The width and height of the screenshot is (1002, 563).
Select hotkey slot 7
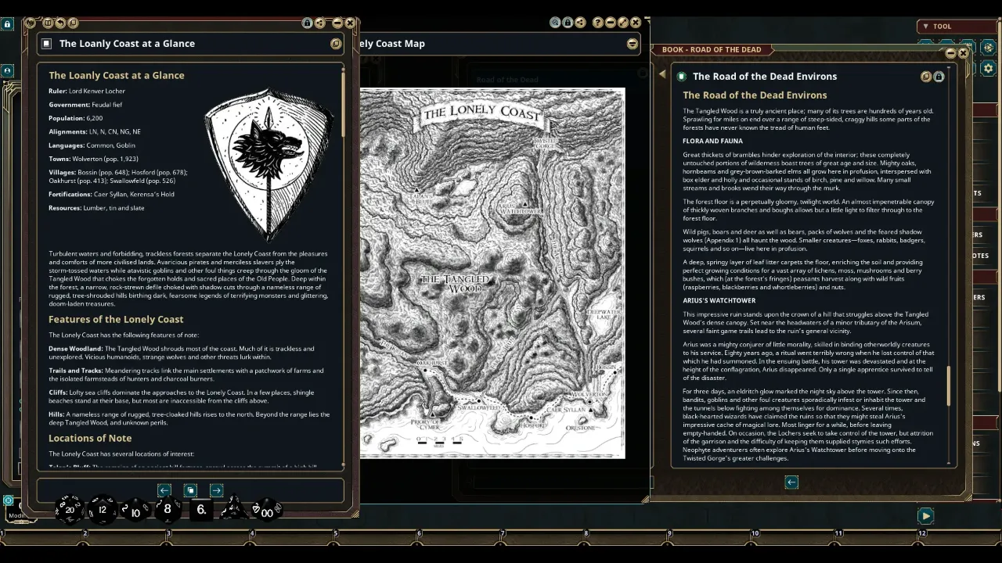(x=544, y=541)
